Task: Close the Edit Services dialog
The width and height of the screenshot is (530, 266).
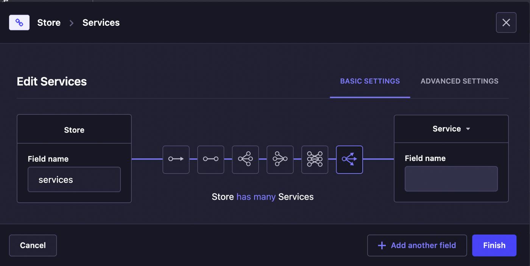Action: (506, 22)
